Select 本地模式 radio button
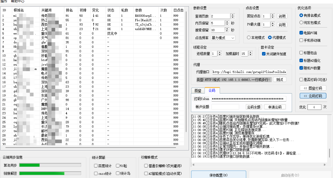The width and height of the screenshot is (333, 178). 249,37
